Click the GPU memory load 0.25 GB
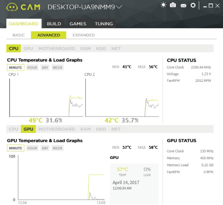This screenshot has height=205, width=223. tap(207, 165)
